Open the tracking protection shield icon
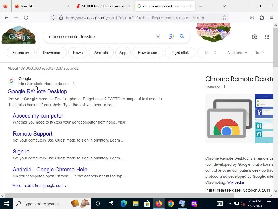The image size is (278, 209). (53, 18)
